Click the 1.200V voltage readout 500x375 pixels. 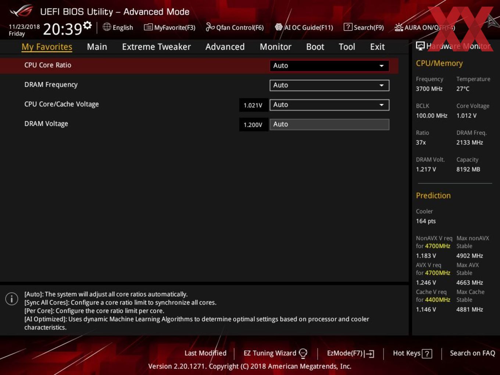click(x=253, y=125)
